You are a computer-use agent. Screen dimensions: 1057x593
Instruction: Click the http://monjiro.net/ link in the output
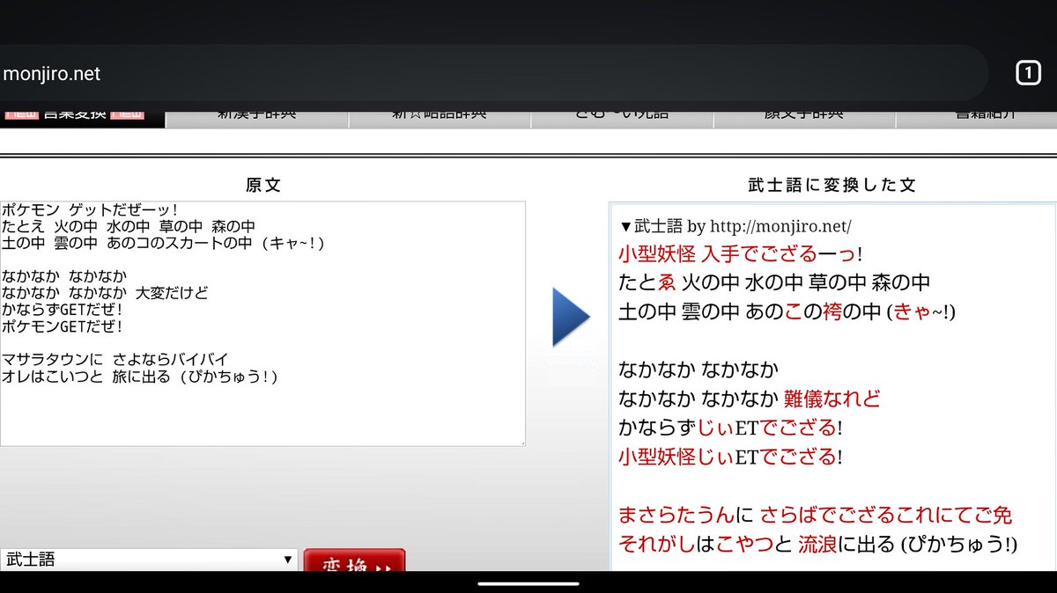pos(780,226)
